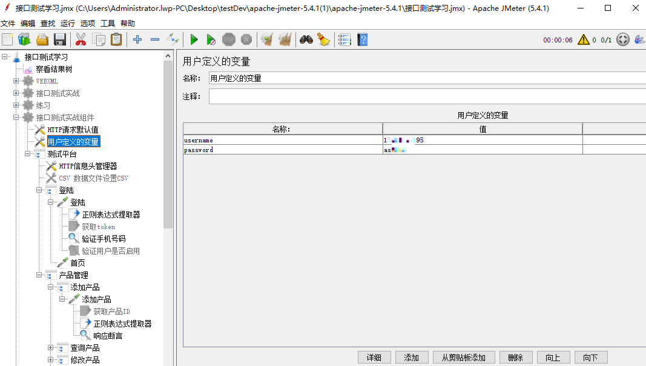The image size is (646, 366).
Task: Click the 详细 button
Action: tap(374, 358)
